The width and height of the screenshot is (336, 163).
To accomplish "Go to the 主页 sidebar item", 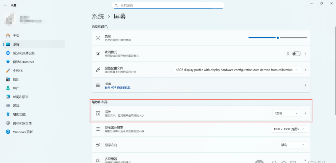I will pos(16,35).
